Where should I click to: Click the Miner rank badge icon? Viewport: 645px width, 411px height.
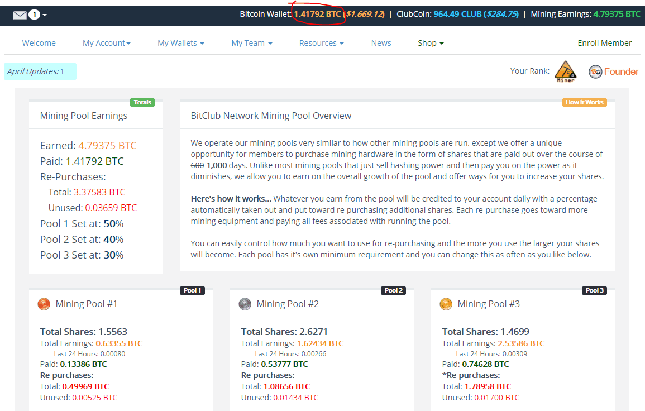(566, 71)
